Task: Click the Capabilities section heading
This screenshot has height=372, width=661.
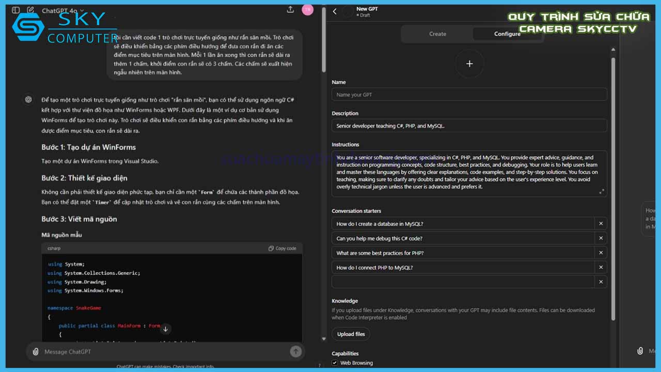Action: pos(345,353)
